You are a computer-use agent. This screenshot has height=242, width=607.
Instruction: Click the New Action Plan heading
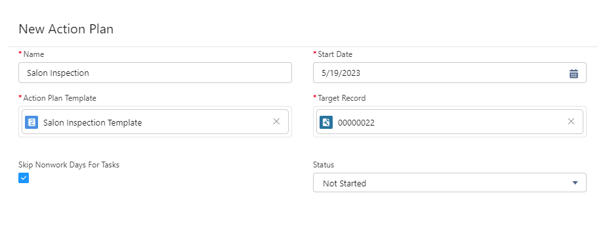tap(66, 29)
